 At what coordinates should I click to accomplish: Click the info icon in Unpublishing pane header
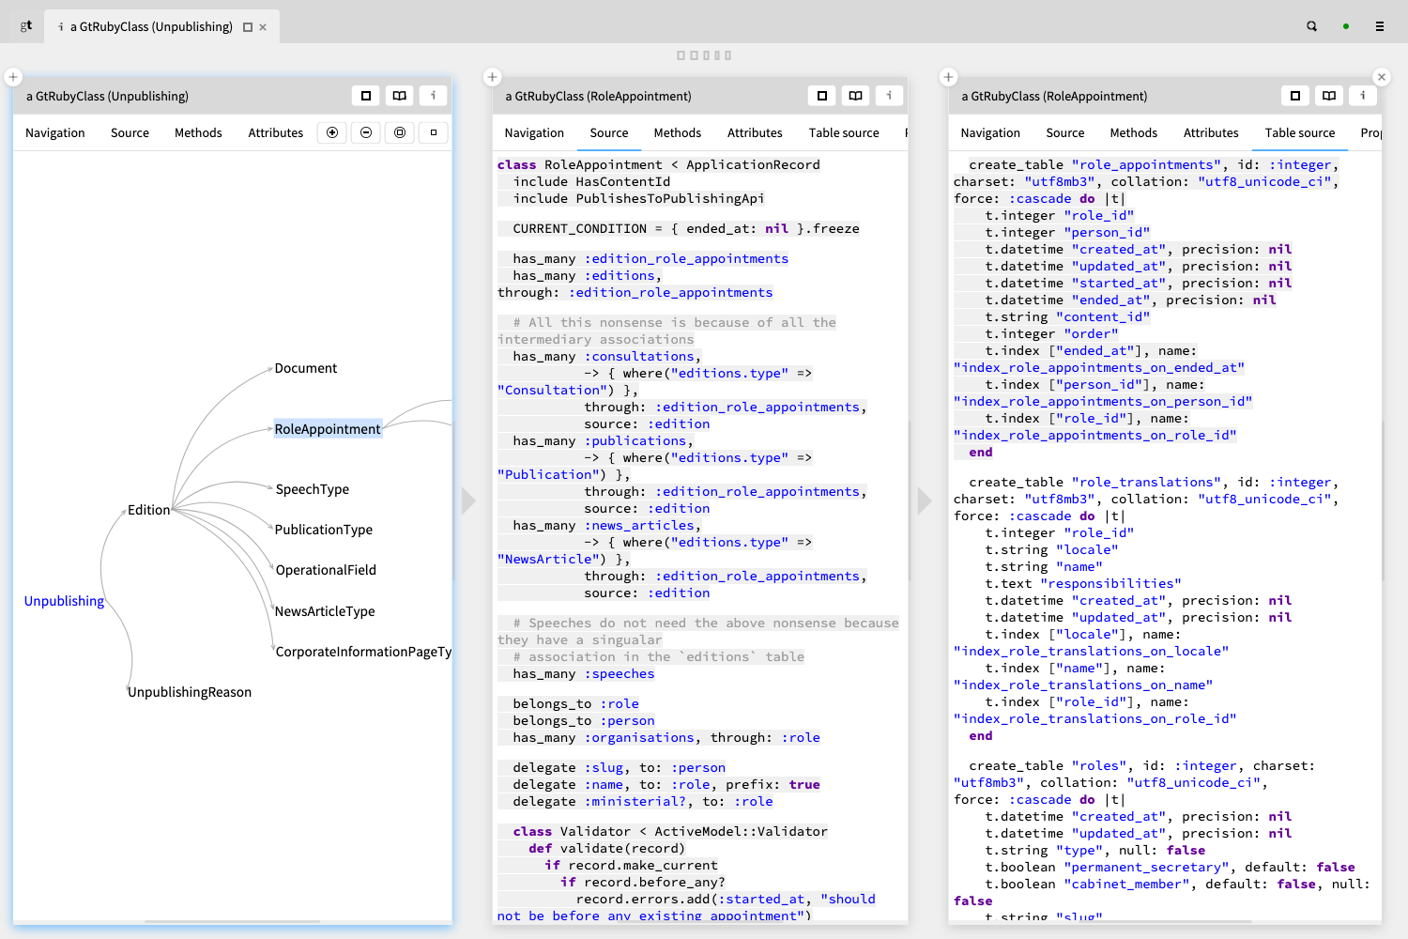pyautogui.click(x=433, y=96)
